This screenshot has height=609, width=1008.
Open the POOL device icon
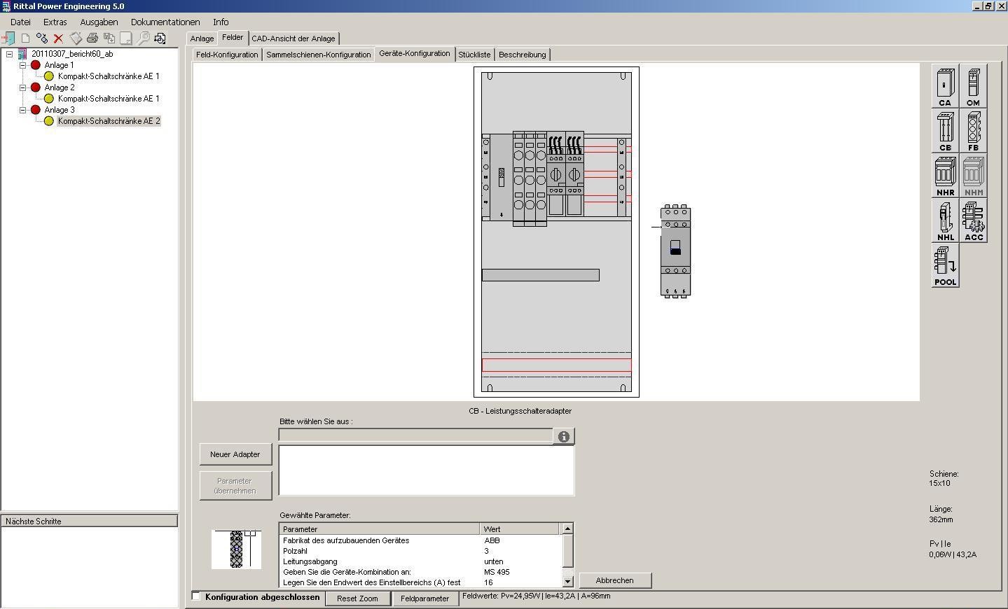[x=945, y=266]
